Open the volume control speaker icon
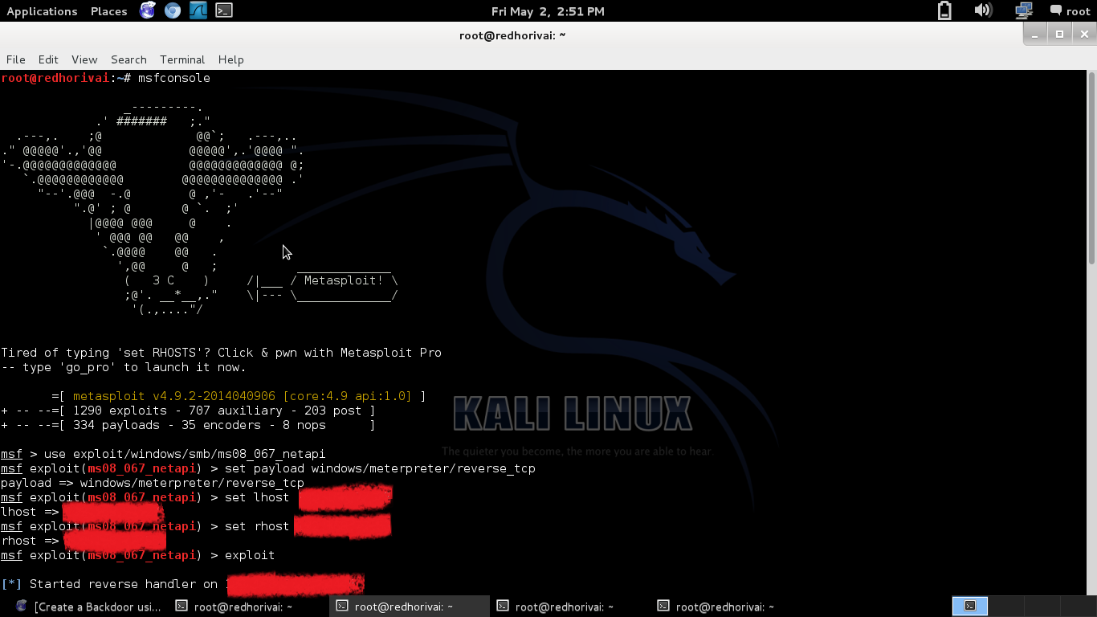The height and width of the screenshot is (617, 1097). pos(983,10)
